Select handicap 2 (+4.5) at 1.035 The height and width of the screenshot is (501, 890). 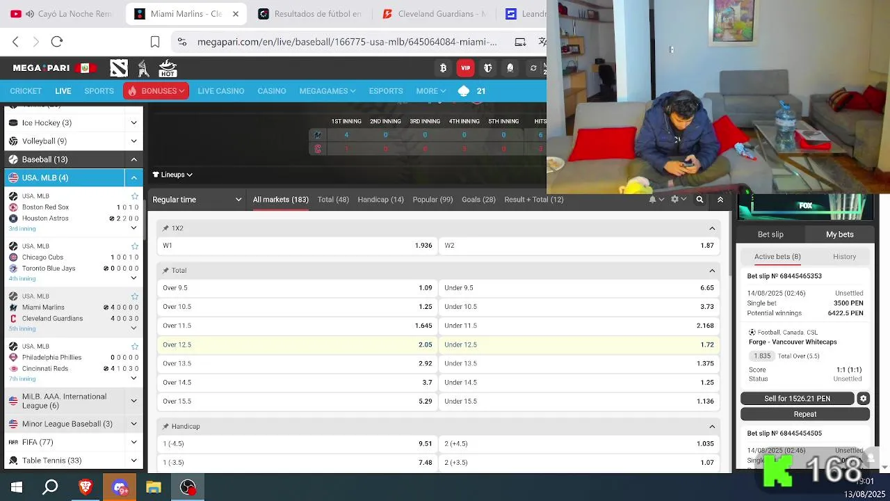click(579, 444)
